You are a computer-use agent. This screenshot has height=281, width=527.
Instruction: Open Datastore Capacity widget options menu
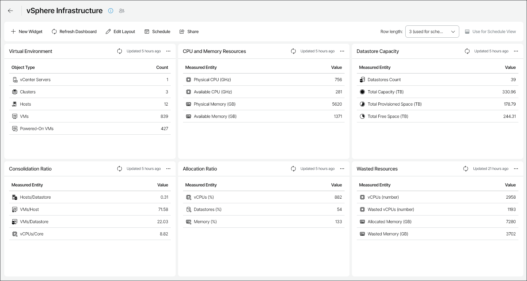pyautogui.click(x=516, y=51)
